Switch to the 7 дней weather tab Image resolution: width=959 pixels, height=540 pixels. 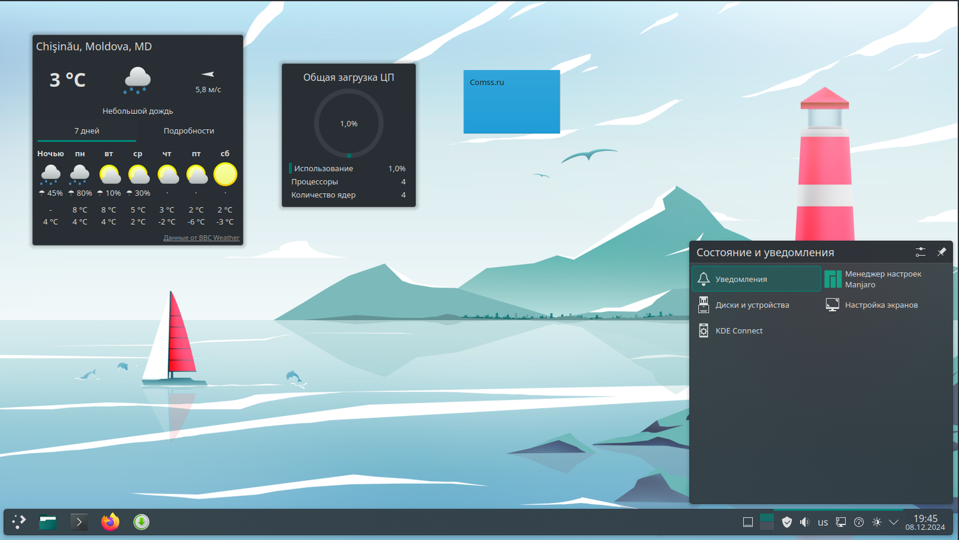87,130
